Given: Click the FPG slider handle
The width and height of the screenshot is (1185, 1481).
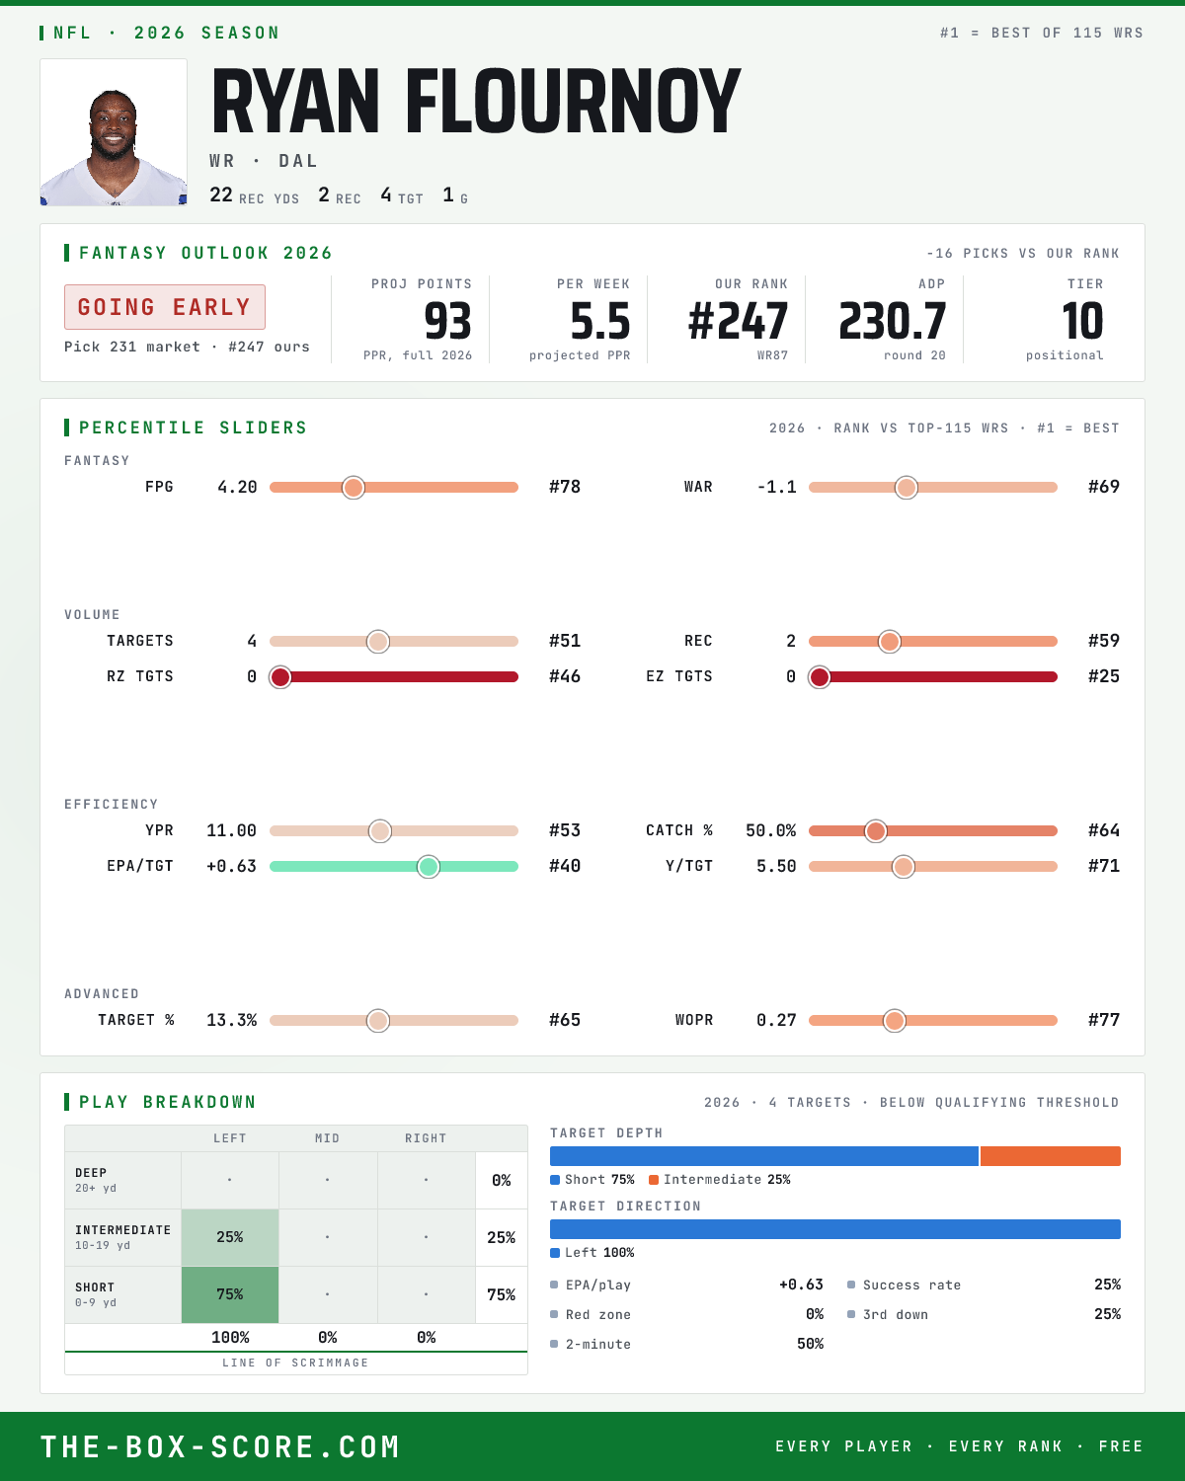Looking at the screenshot, I should (354, 487).
